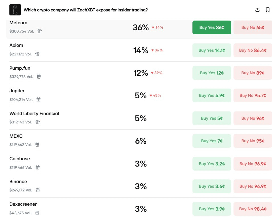This screenshot has width=272, height=218.
Task: Click the gift icon beside Jupiter volume
Action: (x=38, y=99)
